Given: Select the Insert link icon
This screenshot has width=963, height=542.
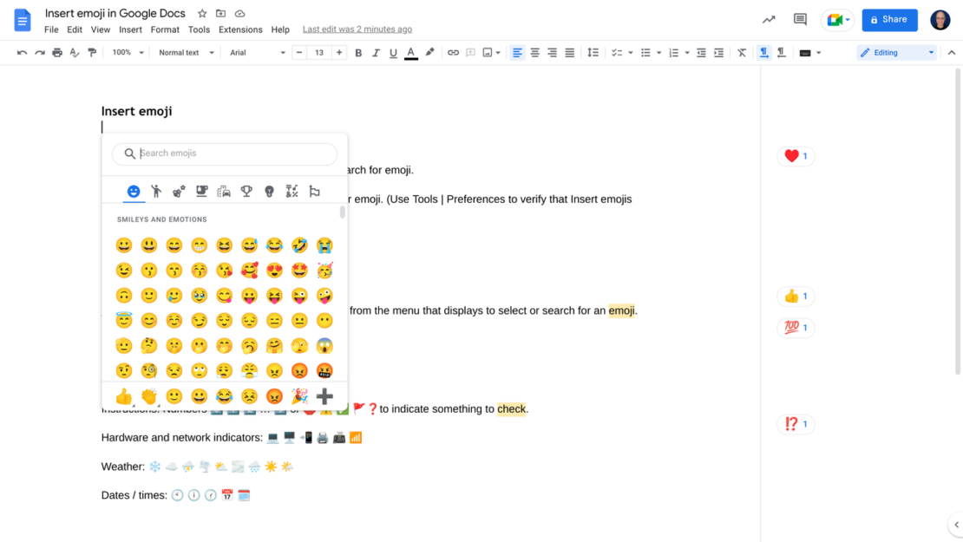Looking at the screenshot, I should (x=453, y=52).
